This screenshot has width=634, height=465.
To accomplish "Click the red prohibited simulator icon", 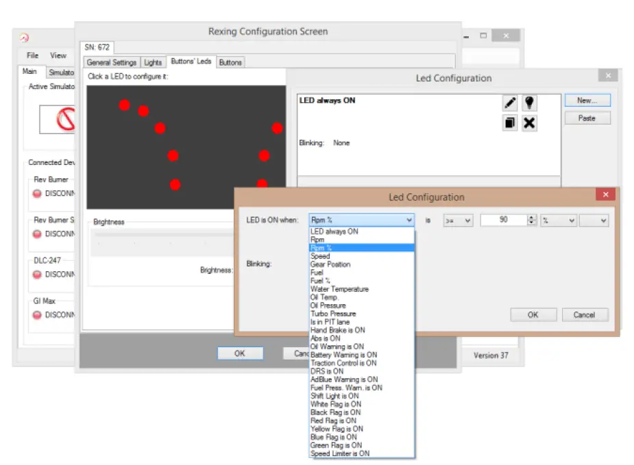I will (x=66, y=119).
